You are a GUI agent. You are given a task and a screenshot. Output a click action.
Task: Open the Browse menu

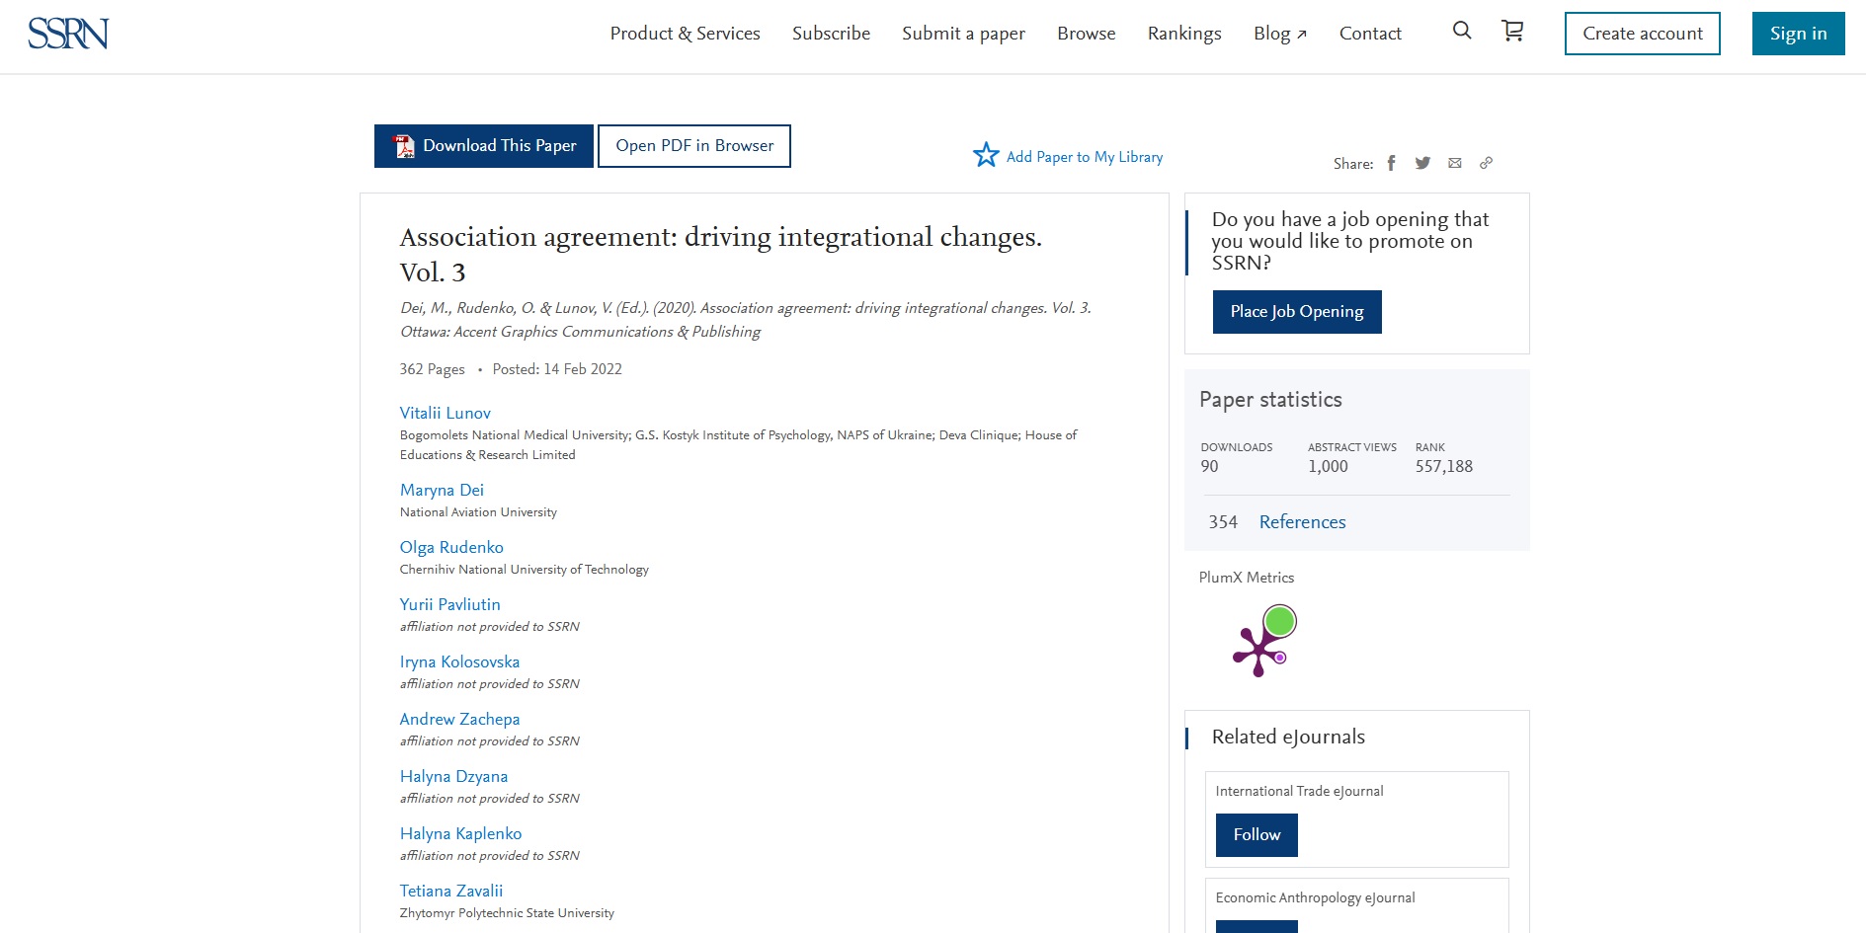[1086, 34]
